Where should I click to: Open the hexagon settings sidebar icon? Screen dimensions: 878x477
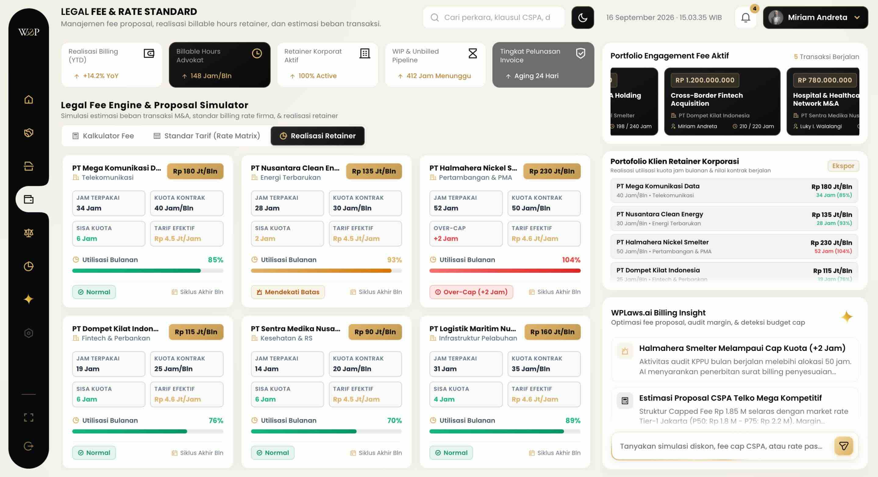(x=29, y=333)
